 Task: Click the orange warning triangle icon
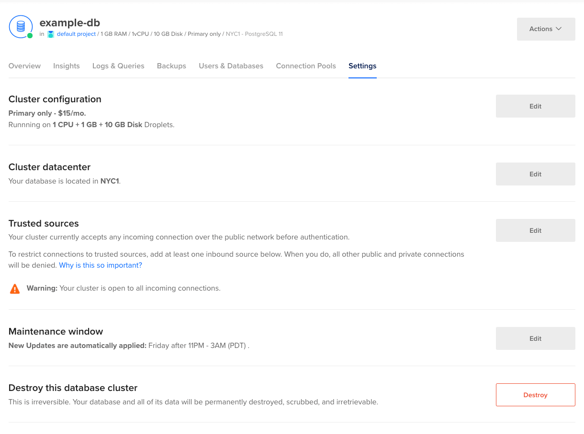pyautogui.click(x=15, y=288)
